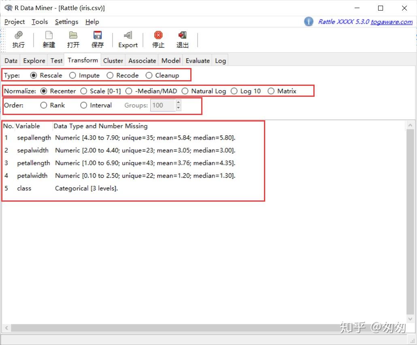Switch to the Cluster tab
The height and width of the screenshot is (345, 417).
(113, 61)
